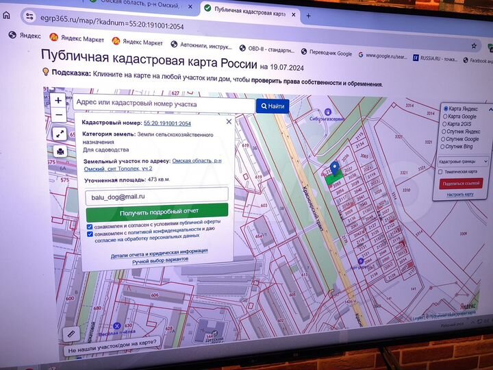Open OBD-II bookmark

point(267,49)
